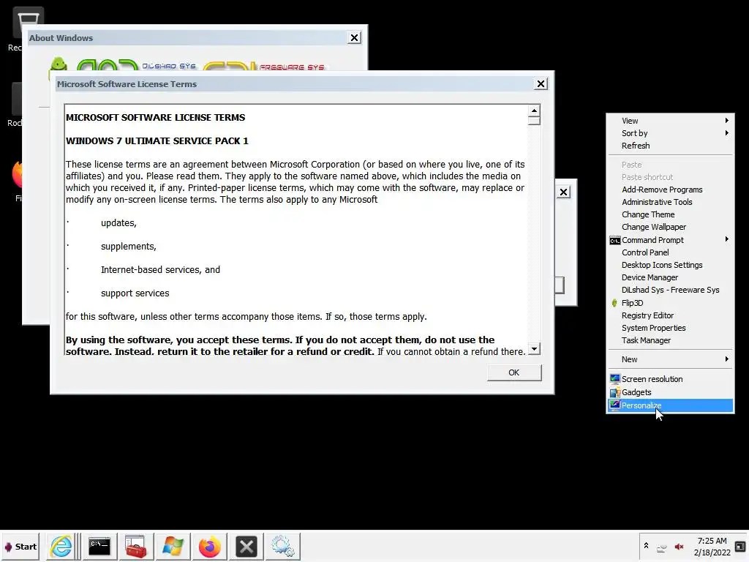The width and height of the screenshot is (749, 562).
Task: Click the muted volume tray icon
Action: click(679, 547)
